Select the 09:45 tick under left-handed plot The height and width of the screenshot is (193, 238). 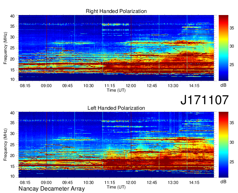tap(68, 183)
